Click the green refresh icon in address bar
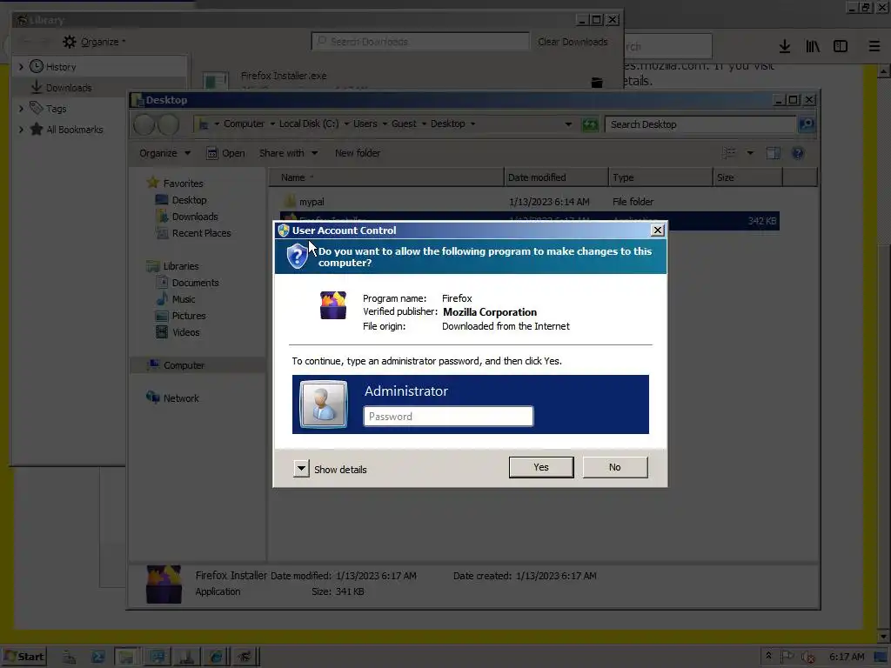The height and width of the screenshot is (668, 891). [x=590, y=124]
